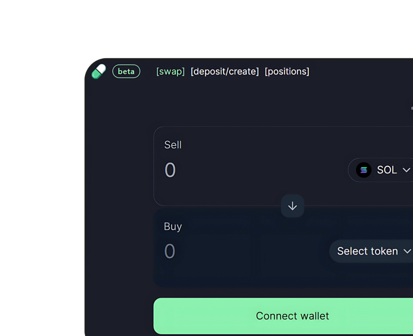Open the [swap] tab

click(x=171, y=71)
